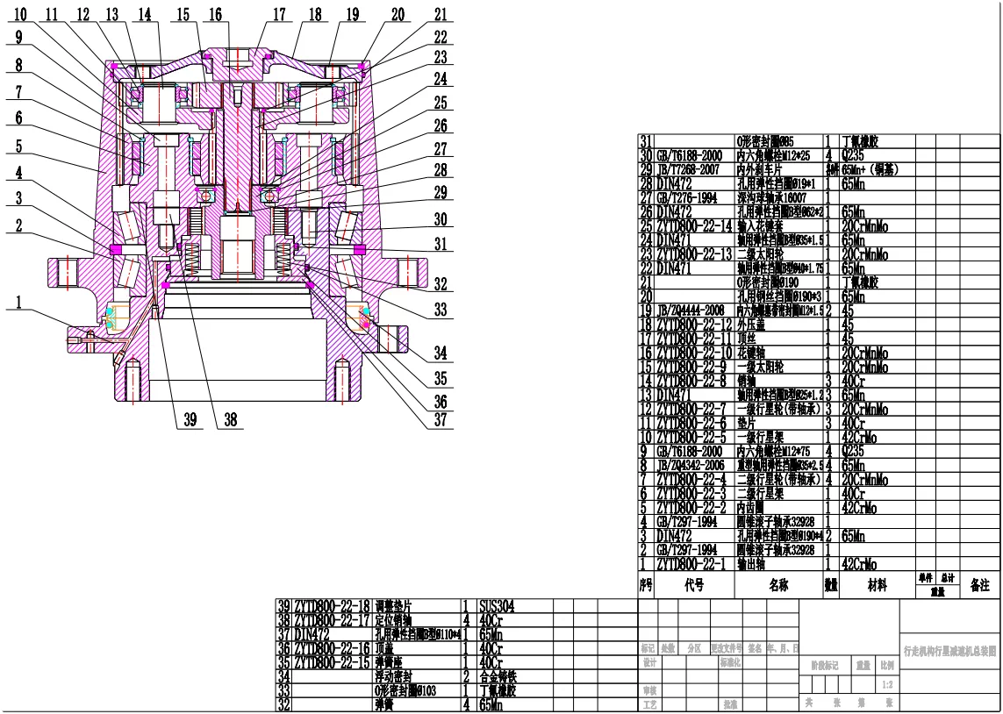Click the scale value 1:2

888,685
